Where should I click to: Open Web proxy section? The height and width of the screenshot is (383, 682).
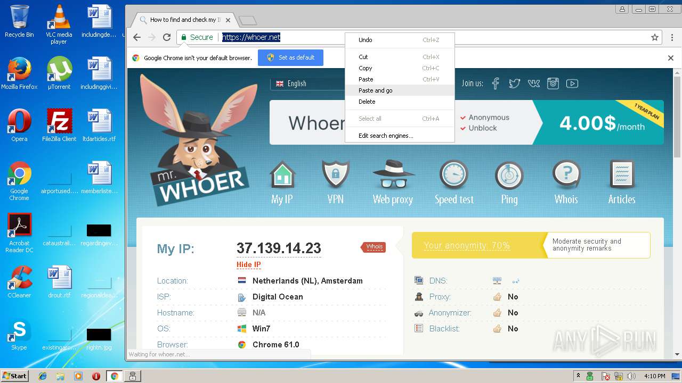point(393,182)
